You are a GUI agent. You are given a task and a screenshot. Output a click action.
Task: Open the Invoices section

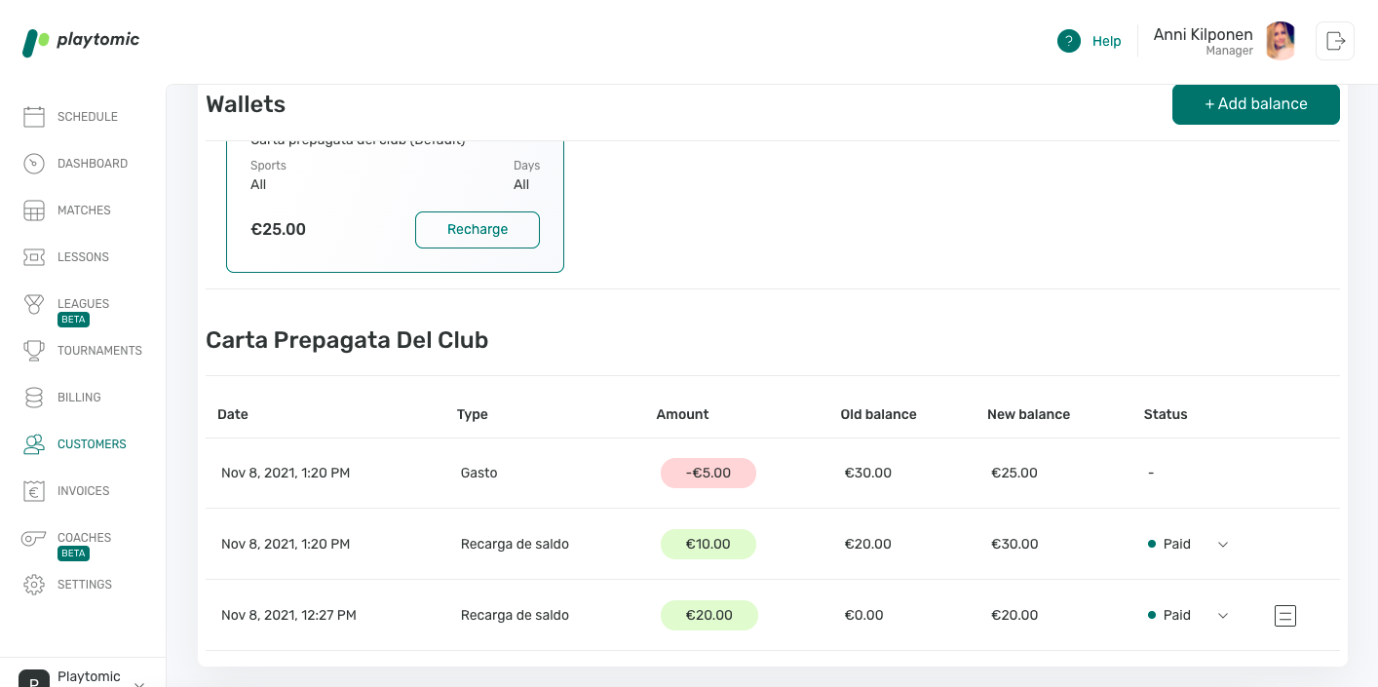(83, 490)
